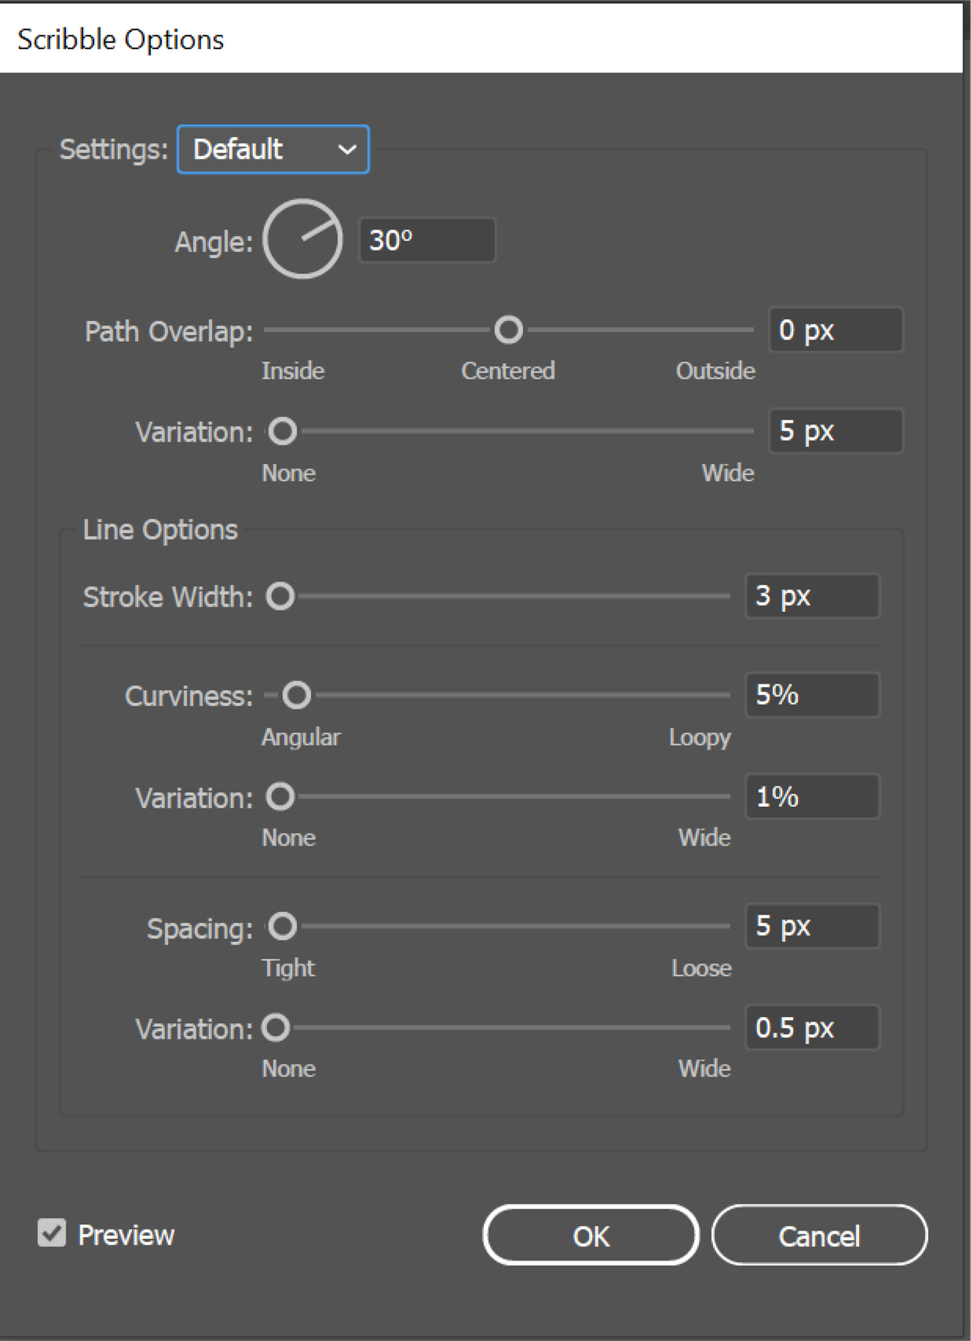Click the Cancel button
971x1341 pixels.
point(819,1235)
